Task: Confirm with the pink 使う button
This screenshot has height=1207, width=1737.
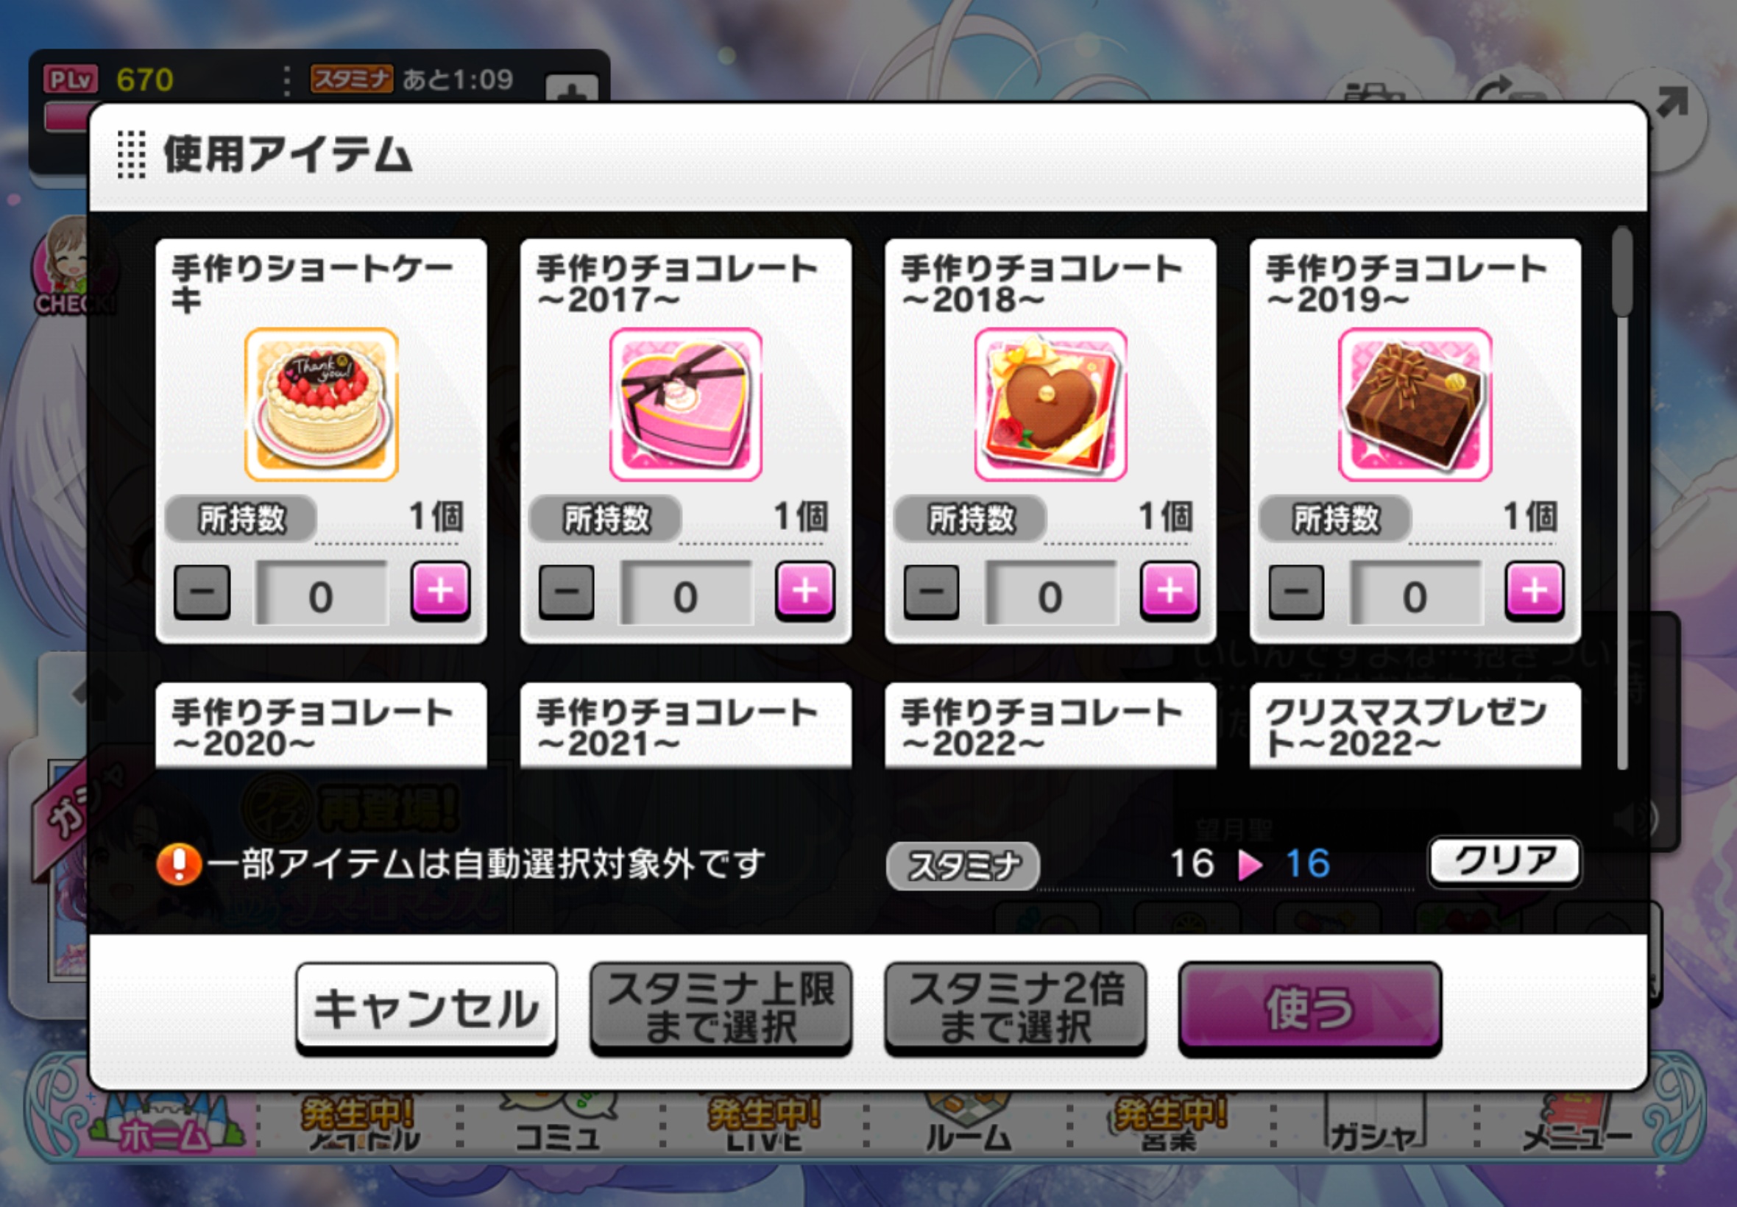Action: point(1310,1009)
